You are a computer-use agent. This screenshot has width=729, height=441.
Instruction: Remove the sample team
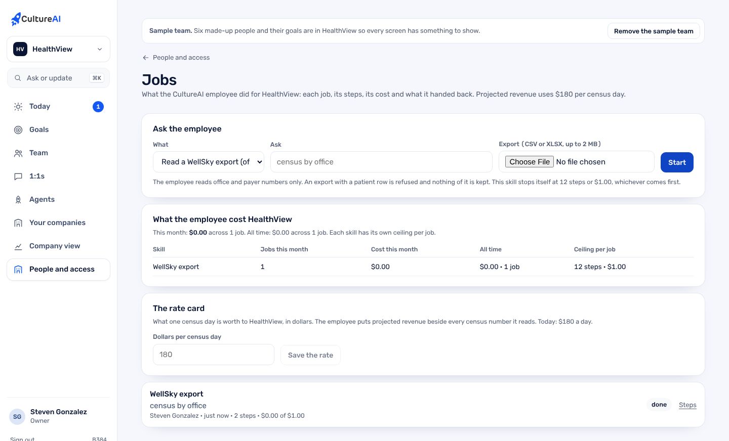click(x=654, y=31)
